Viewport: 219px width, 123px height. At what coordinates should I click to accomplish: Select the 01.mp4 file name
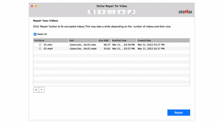click(48, 49)
